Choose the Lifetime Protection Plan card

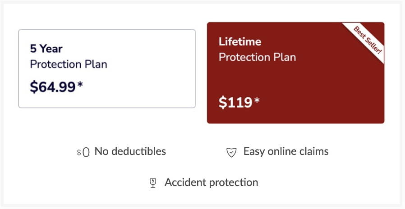coord(295,73)
